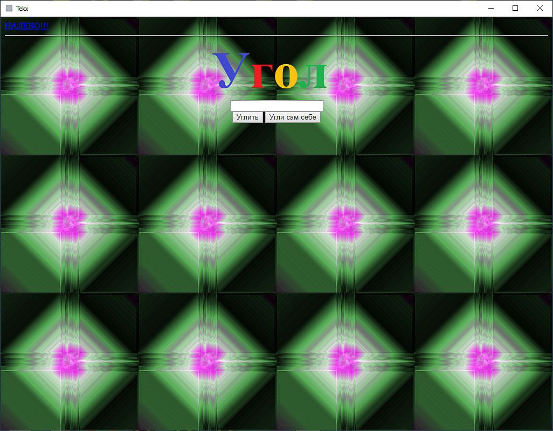Maximize the Tekx window
The height and width of the screenshot is (431, 553).
pos(515,8)
